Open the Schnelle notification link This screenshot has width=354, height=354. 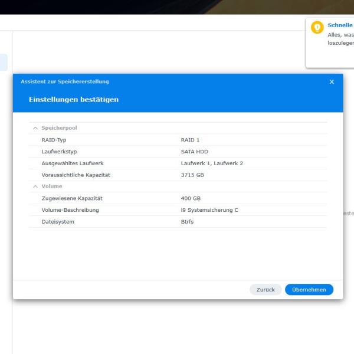point(340,25)
